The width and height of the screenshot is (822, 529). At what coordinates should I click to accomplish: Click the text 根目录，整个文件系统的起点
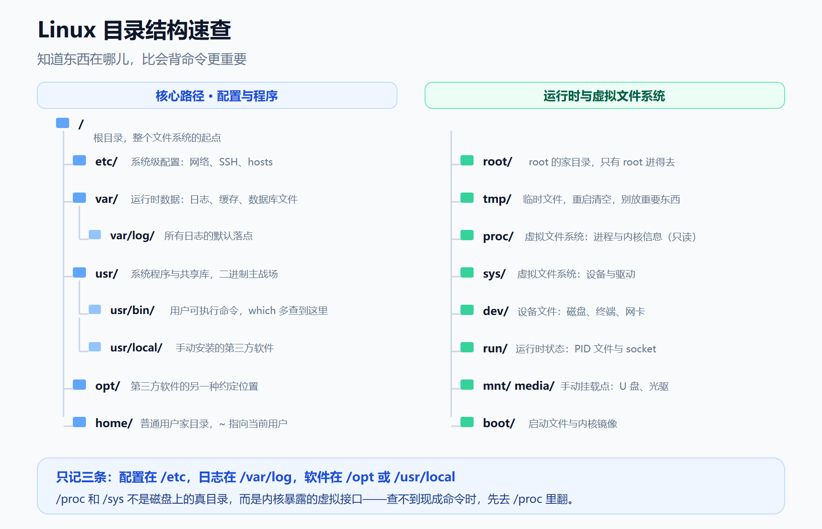[157, 138]
